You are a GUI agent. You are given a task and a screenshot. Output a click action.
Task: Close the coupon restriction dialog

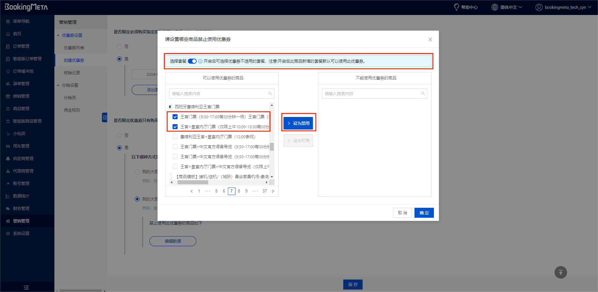[430, 39]
